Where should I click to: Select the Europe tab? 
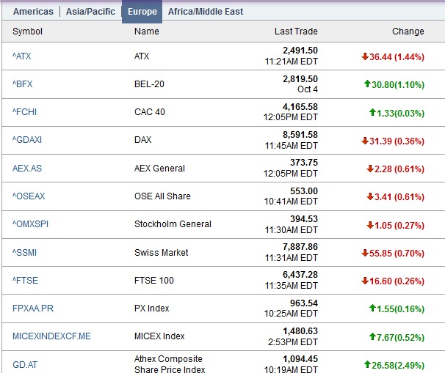click(142, 12)
